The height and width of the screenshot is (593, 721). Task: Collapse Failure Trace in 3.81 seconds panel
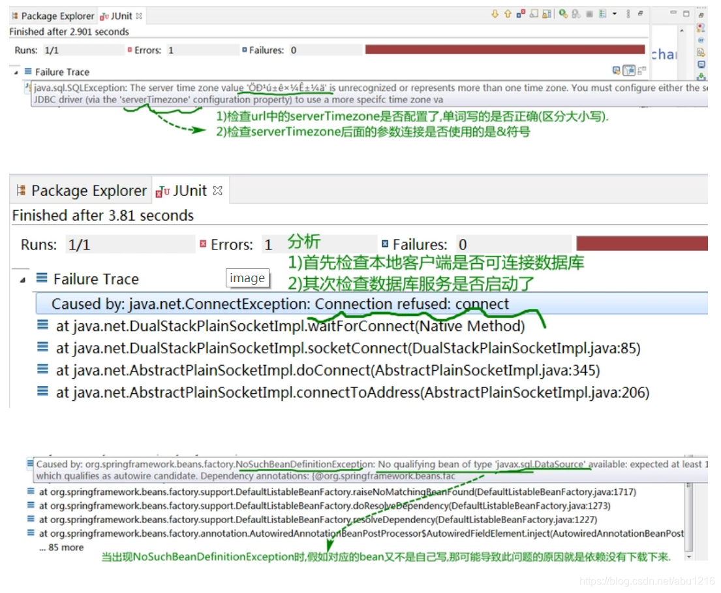[23, 280]
